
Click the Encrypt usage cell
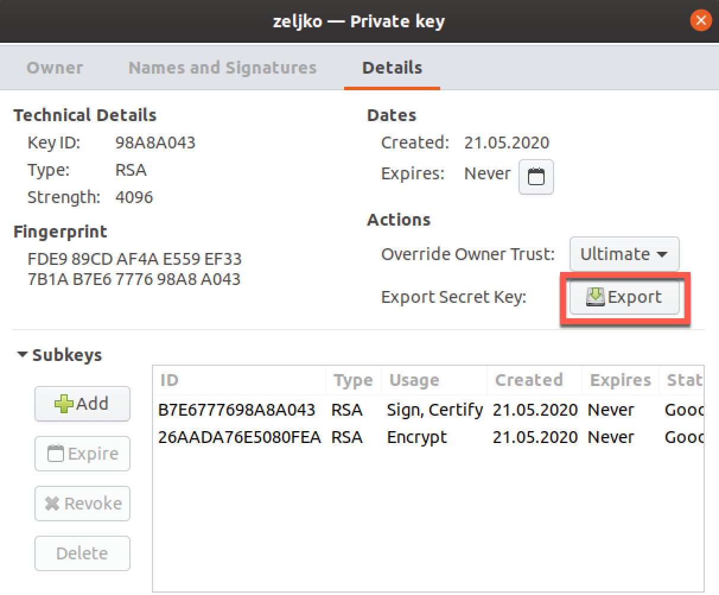click(x=417, y=438)
